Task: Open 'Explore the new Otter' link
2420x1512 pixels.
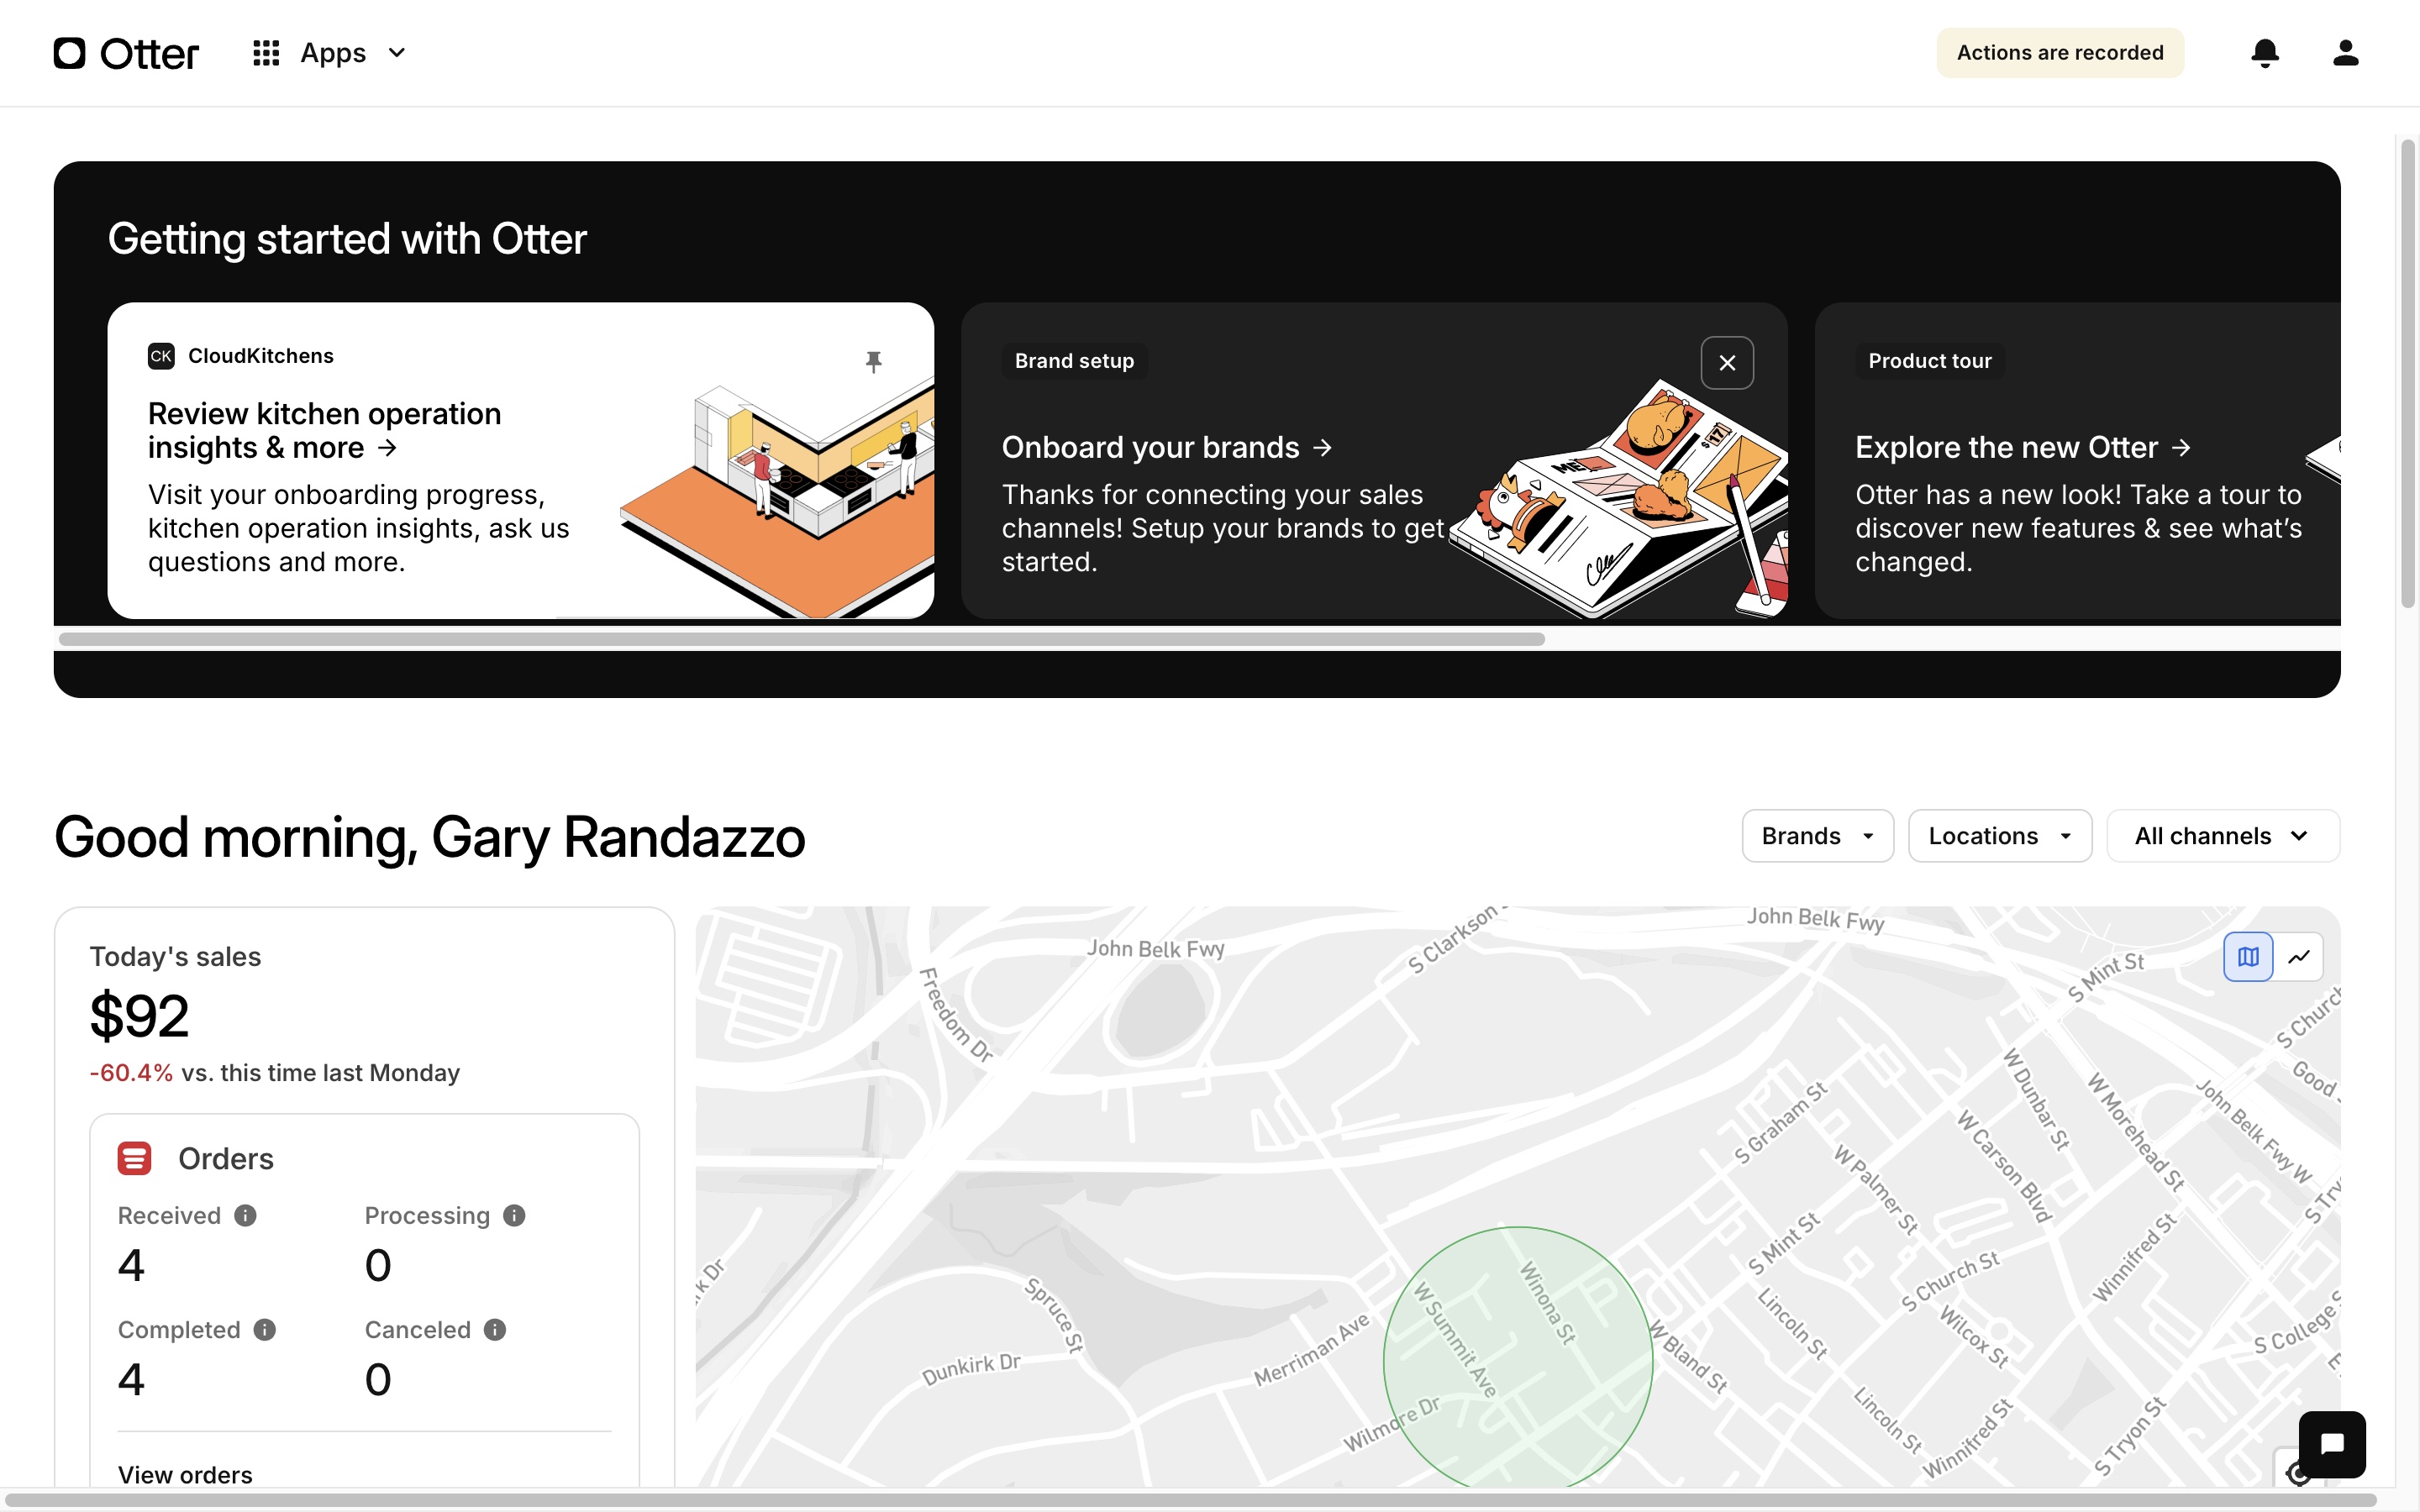Action: (2023, 447)
